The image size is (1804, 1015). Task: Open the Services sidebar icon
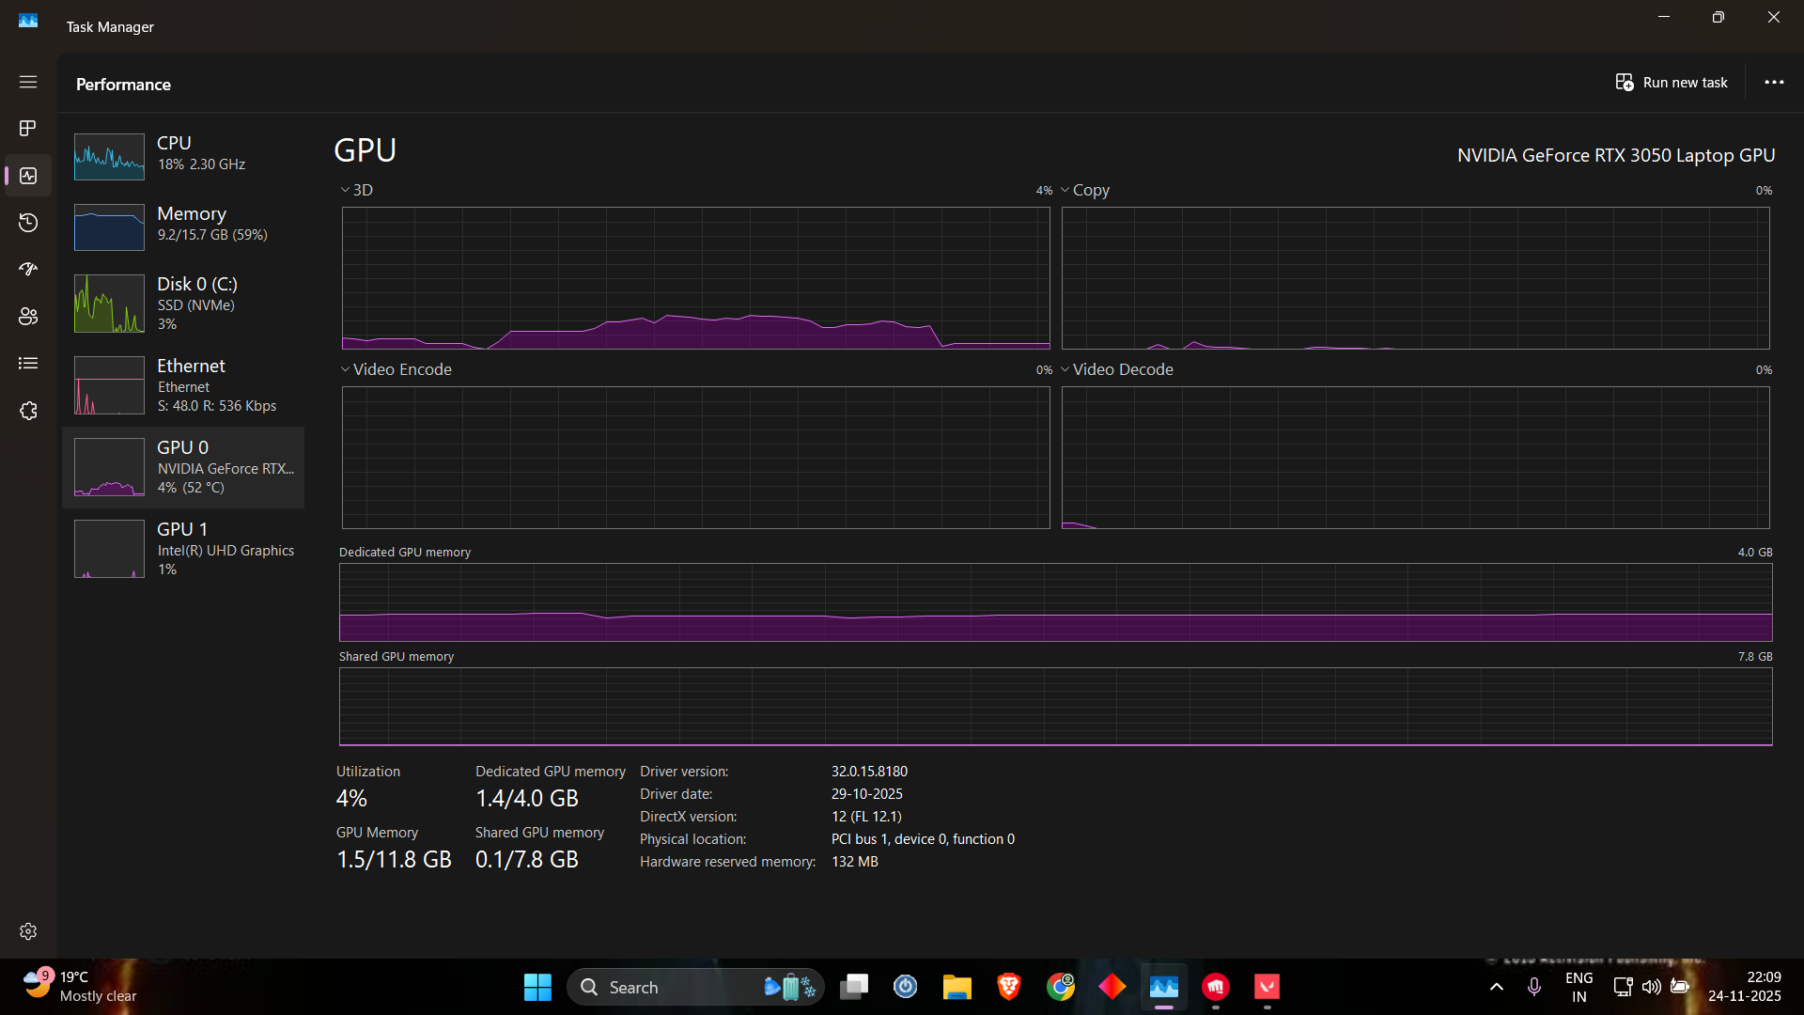point(28,411)
